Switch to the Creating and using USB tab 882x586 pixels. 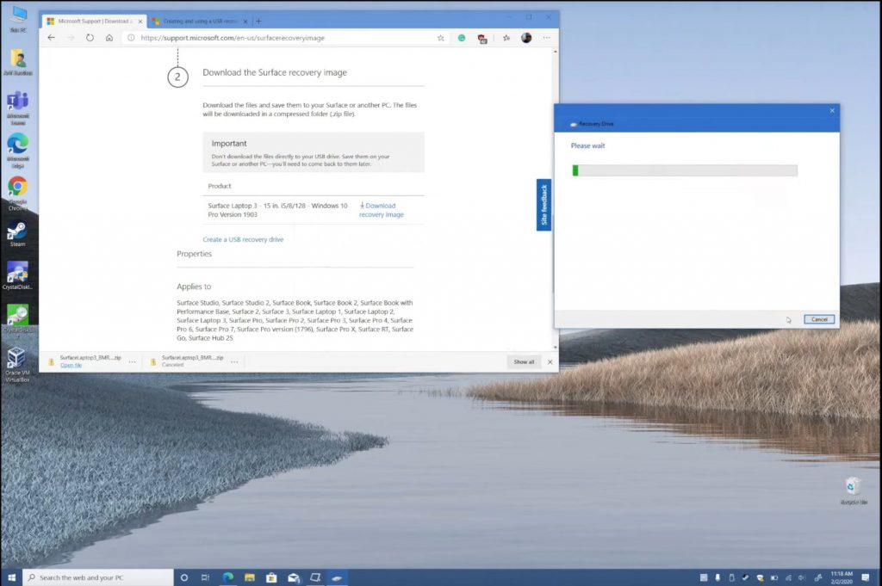click(x=198, y=21)
